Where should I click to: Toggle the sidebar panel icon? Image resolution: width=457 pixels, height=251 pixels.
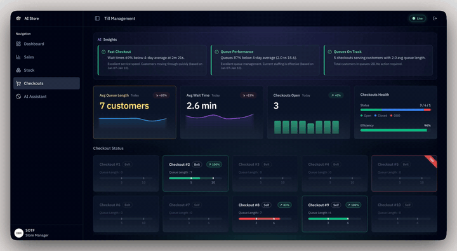coord(97,18)
